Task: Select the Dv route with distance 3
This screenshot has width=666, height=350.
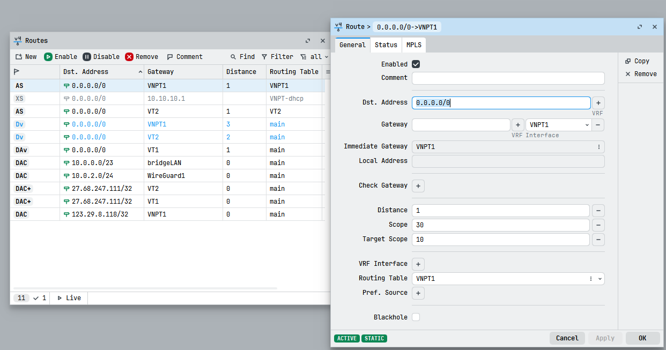Action: click(x=167, y=124)
